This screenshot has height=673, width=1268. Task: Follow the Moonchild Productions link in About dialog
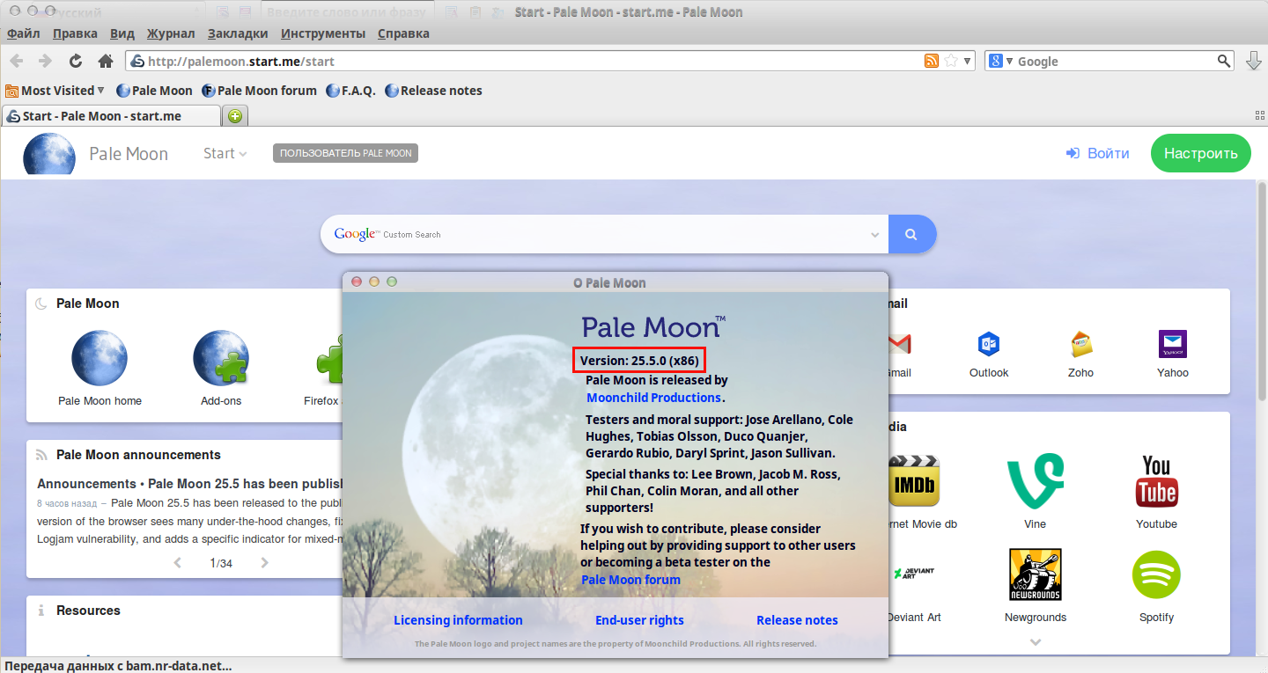click(654, 398)
